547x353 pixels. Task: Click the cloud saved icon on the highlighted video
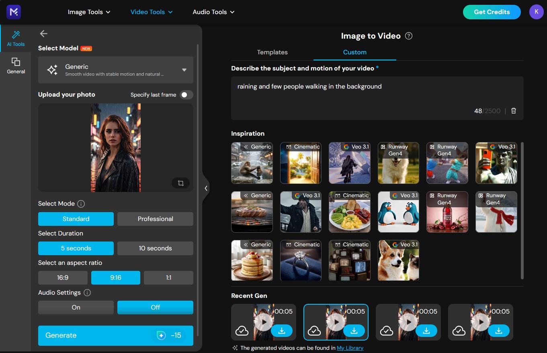(x=314, y=331)
